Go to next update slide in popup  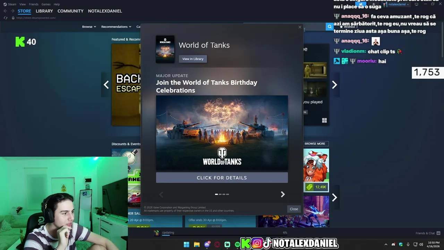pyautogui.click(x=283, y=194)
